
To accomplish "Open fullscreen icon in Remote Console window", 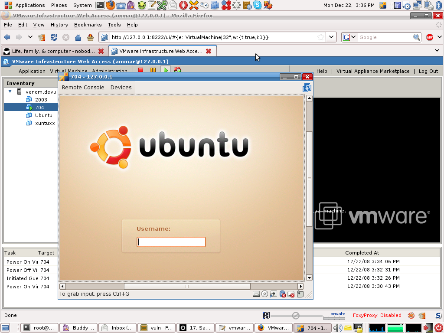I will (307, 88).
